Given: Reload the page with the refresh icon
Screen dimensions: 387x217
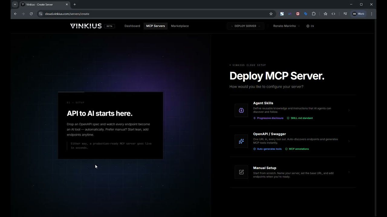Looking at the screenshot, I should tap(31, 14).
